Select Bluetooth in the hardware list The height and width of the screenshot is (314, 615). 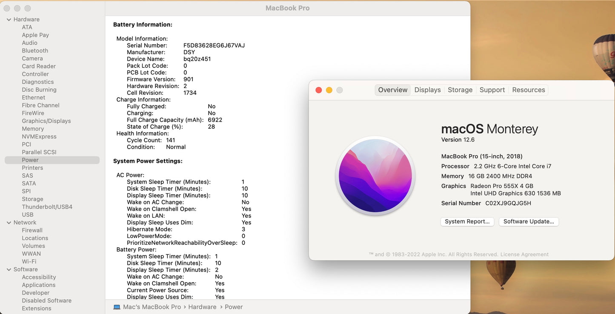tap(35, 51)
